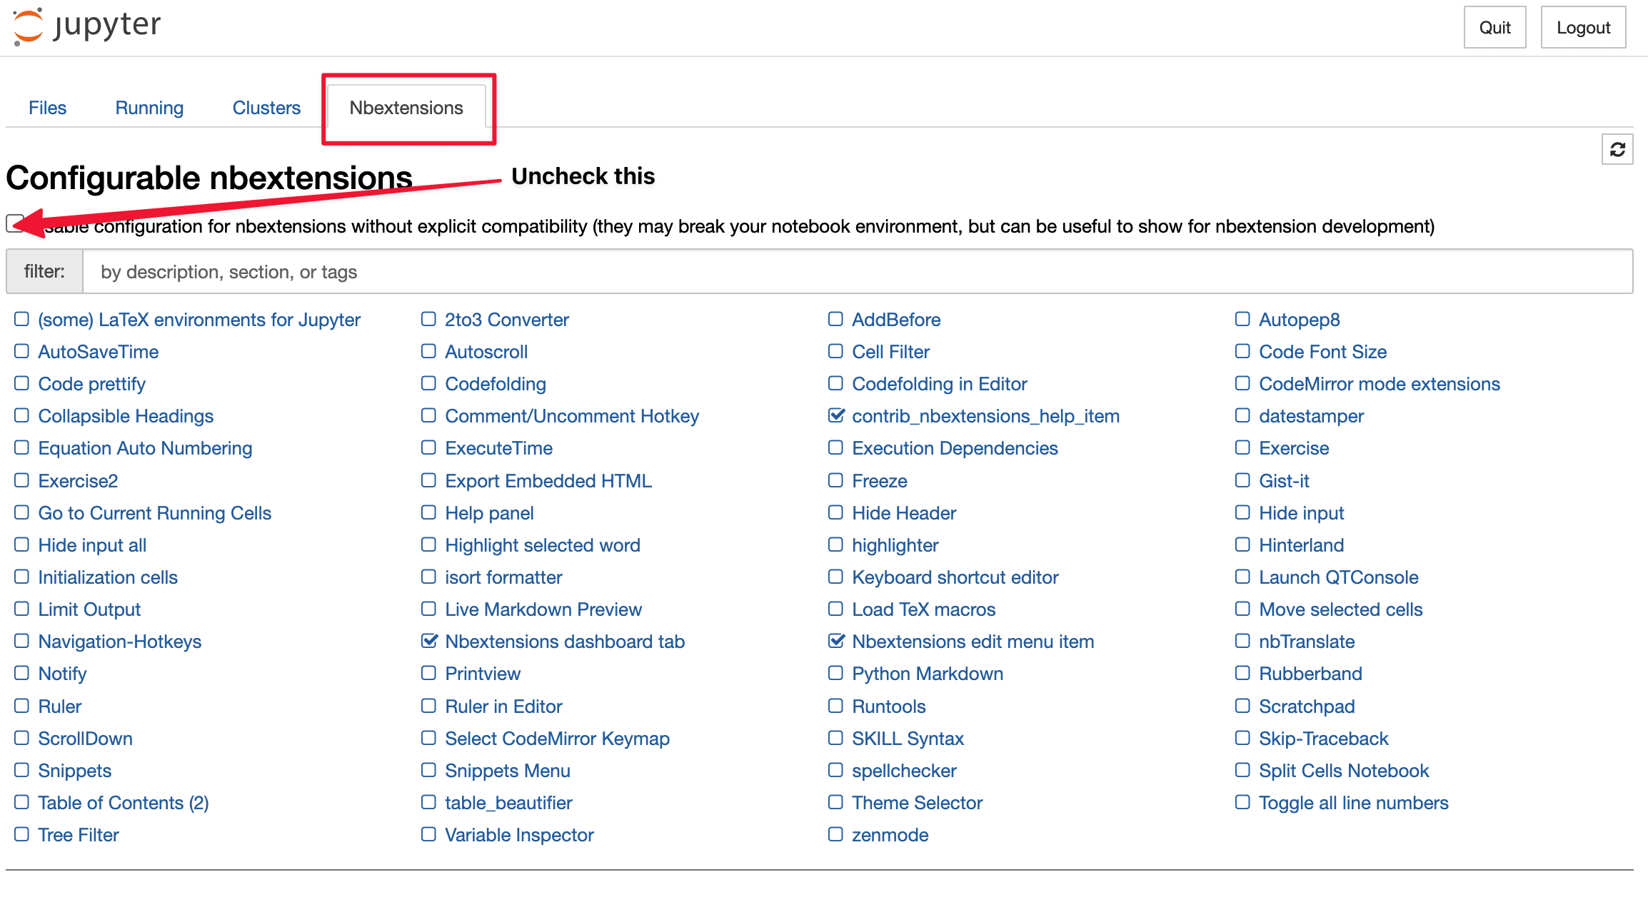Select CodeMirror mode extensions link
1648x902 pixels.
[1380, 384]
